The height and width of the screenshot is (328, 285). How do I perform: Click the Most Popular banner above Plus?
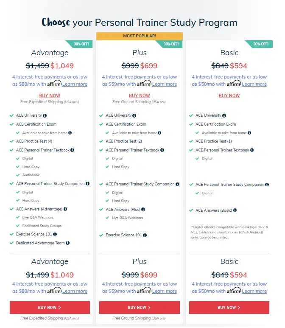(x=140, y=36)
